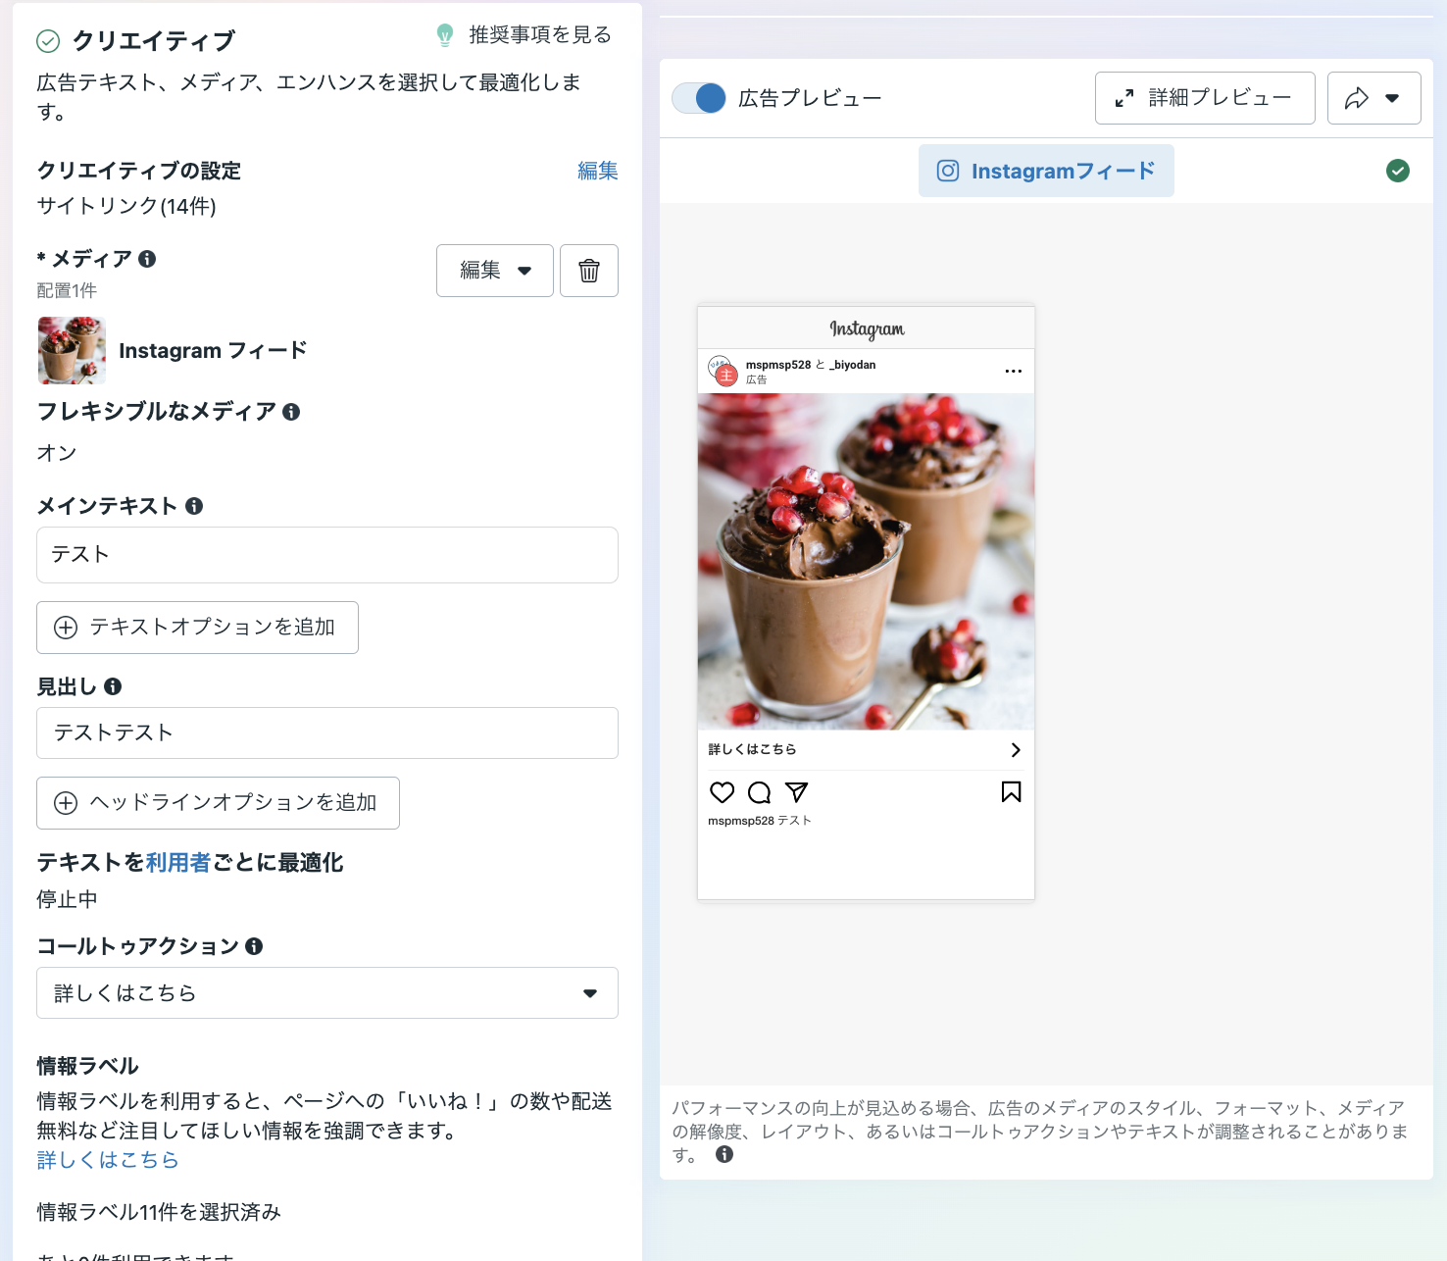1447x1261 pixels.
Task: Click the heart like icon in preview
Action: point(722,792)
